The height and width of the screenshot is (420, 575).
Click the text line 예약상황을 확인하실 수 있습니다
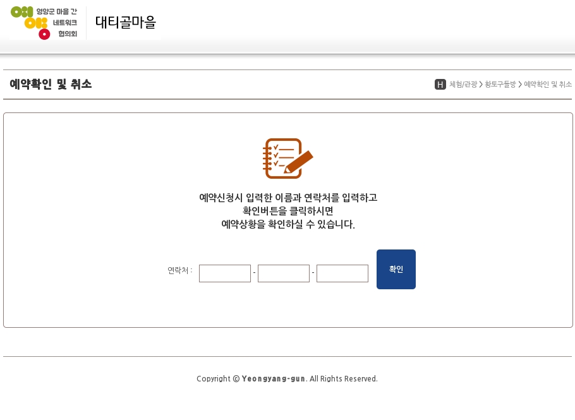point(288,224)
